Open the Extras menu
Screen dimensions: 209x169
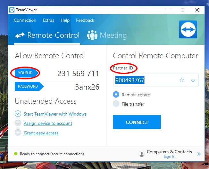tap(48, 20)
